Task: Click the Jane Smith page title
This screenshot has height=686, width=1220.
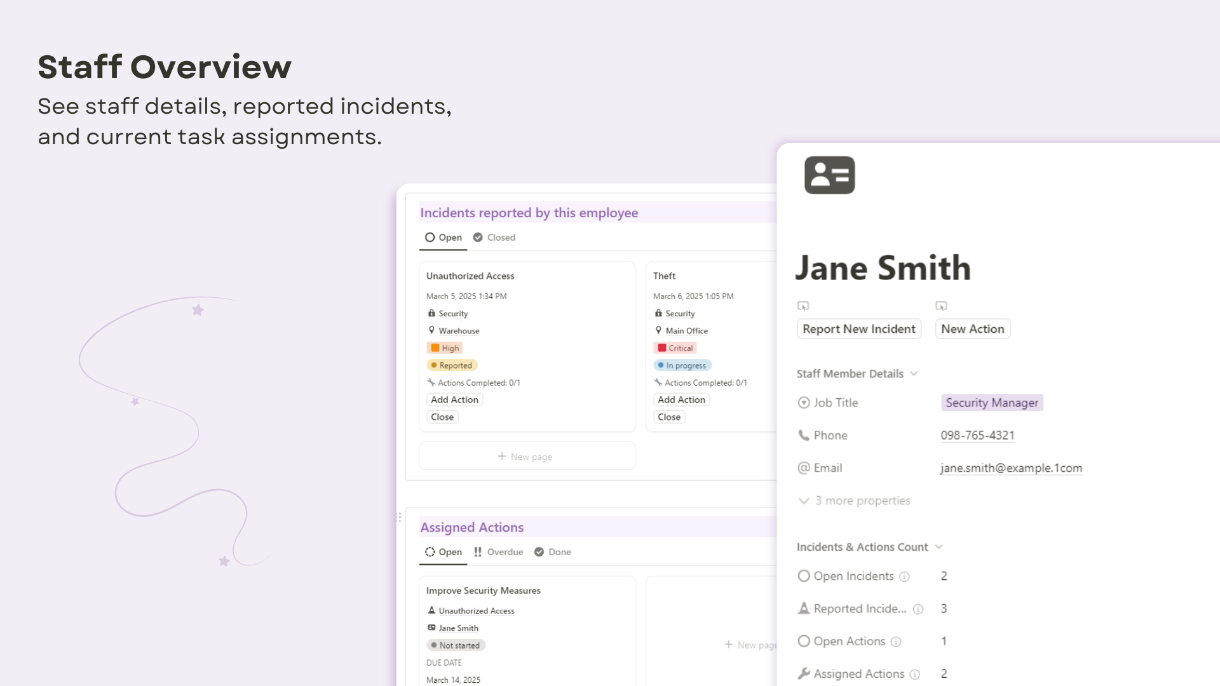Action: (883, 267)
